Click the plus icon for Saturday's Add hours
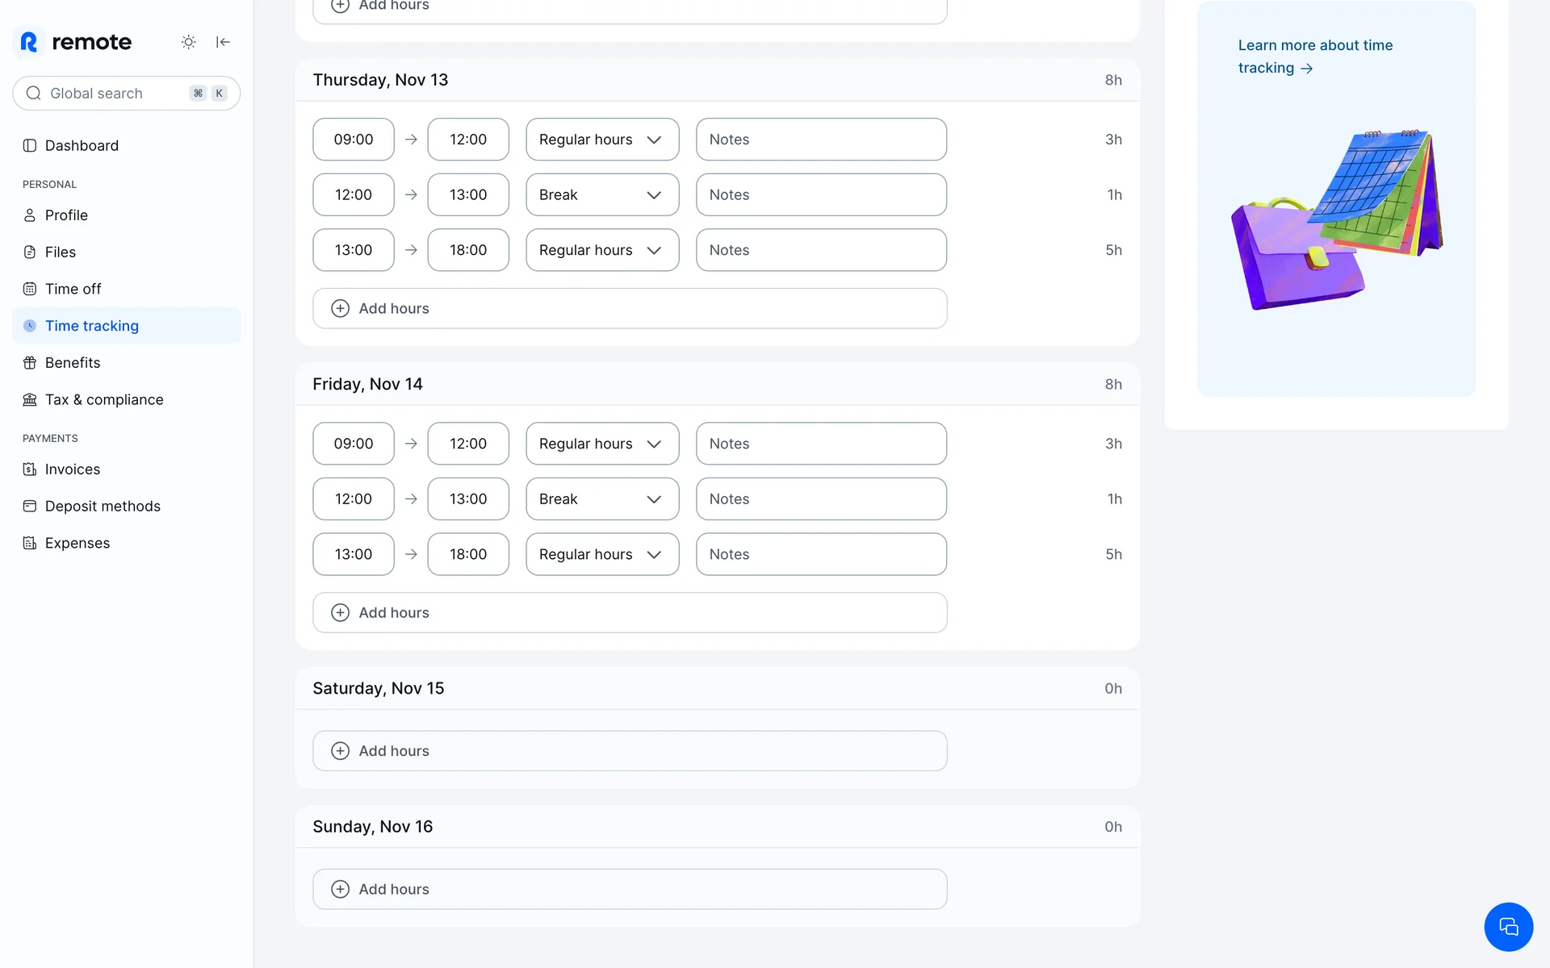 (x=341, y=751)
